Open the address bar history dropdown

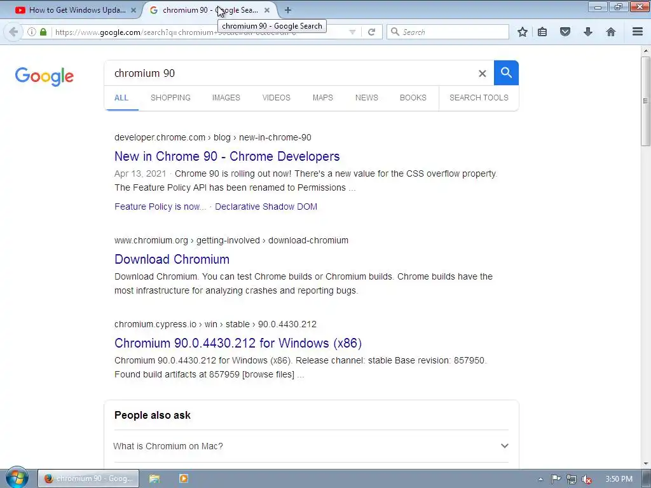pyautogui.click(x=352, y=32)
